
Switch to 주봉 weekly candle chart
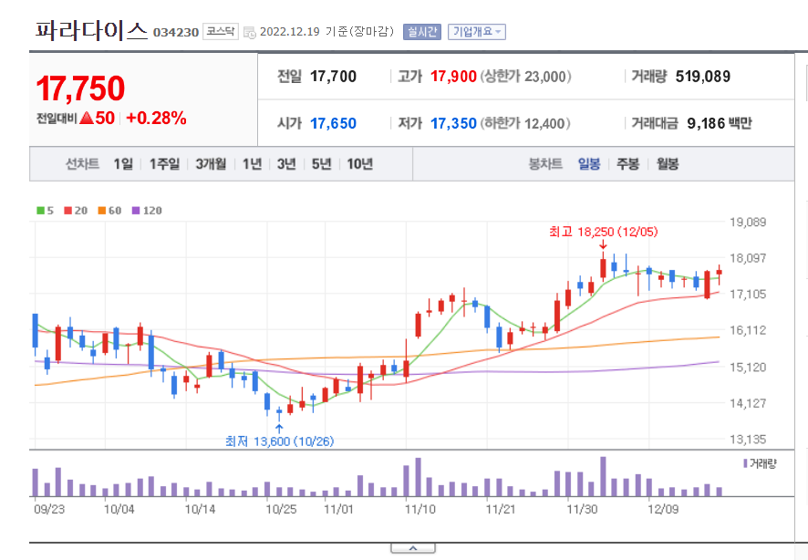[x=627, y=164]
